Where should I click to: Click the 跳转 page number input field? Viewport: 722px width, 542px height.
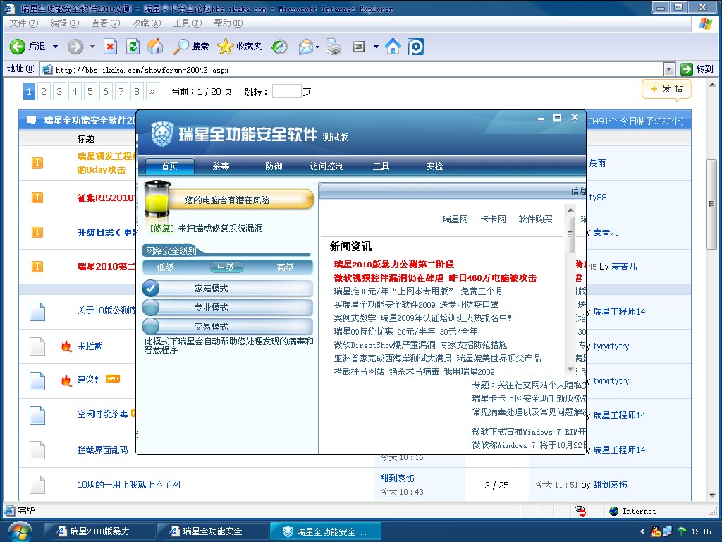[286, 91]
